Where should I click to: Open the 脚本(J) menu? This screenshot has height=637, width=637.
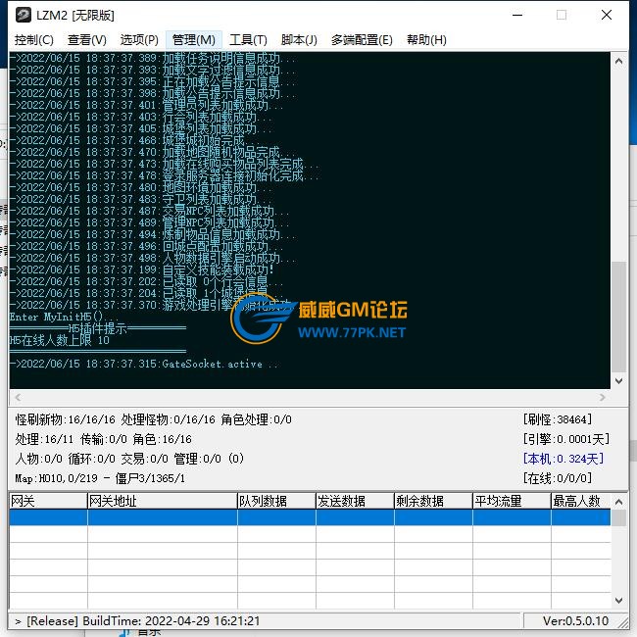coord(299,40)
